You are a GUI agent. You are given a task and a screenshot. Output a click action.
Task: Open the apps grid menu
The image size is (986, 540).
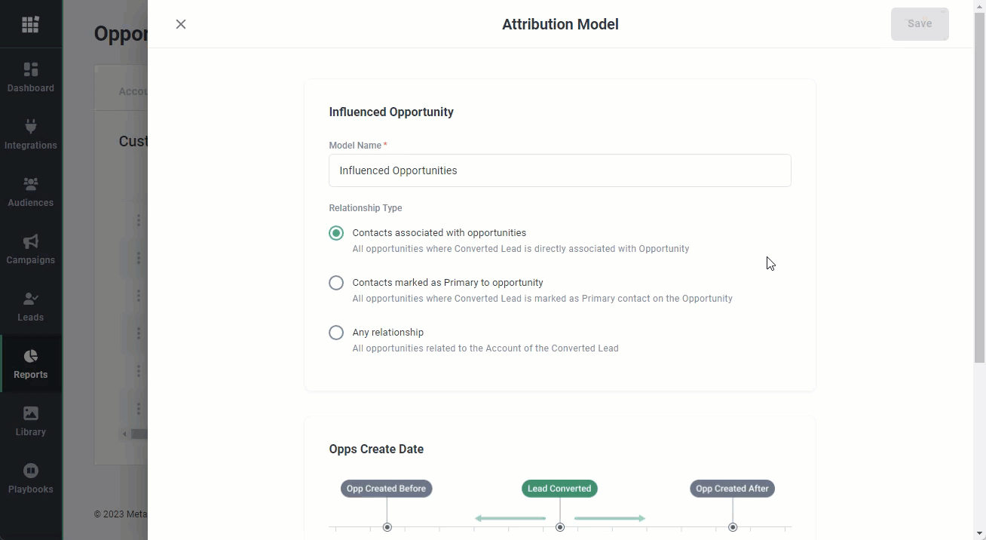(x=30, y=23)
